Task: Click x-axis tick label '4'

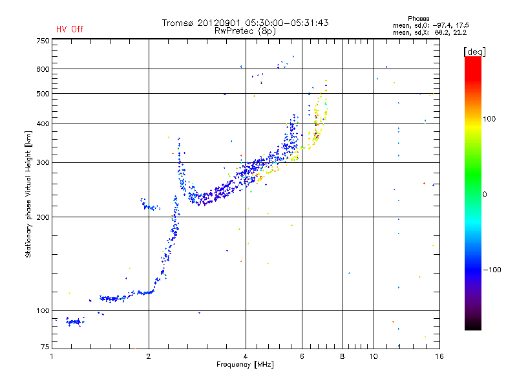Action: point(246,356)
